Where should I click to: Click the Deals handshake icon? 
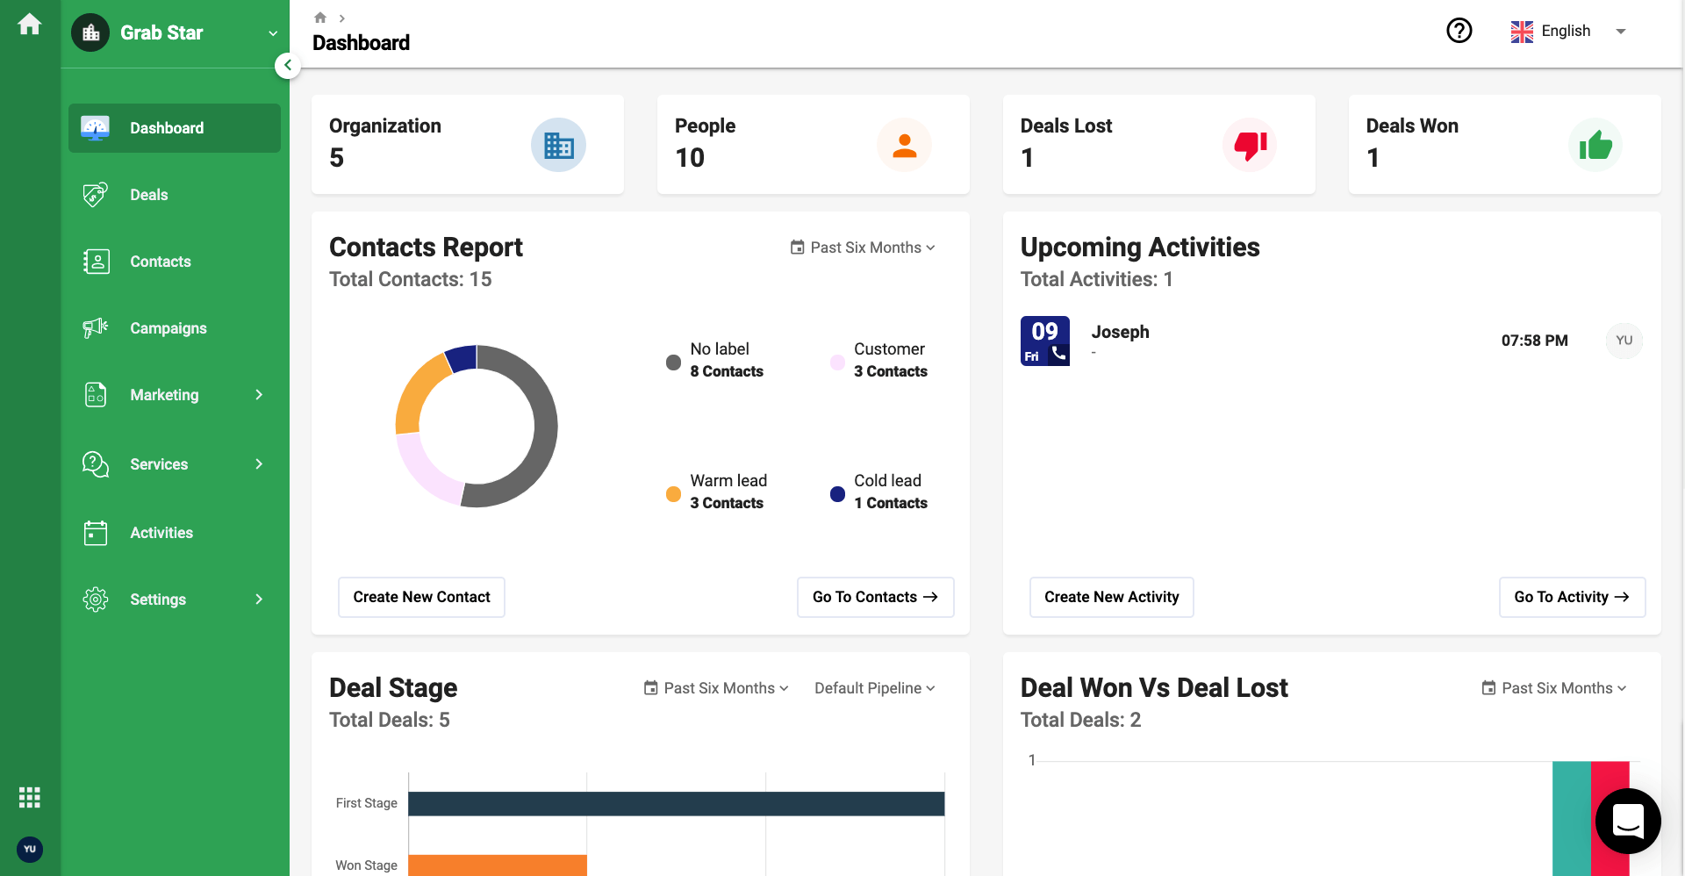tap(95, 195)
